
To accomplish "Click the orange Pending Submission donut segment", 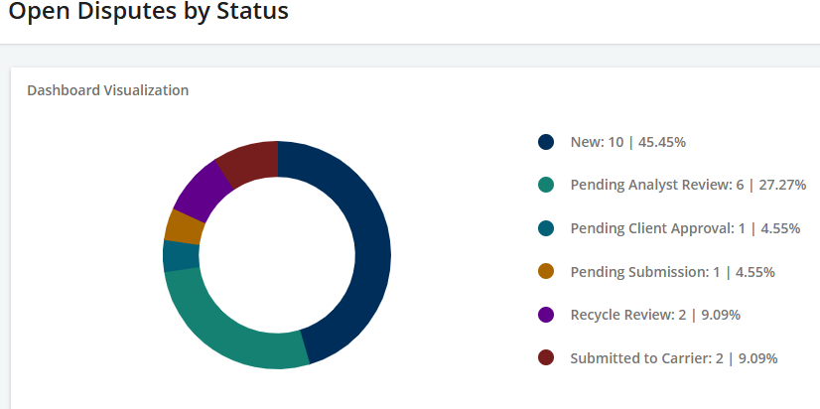I will pyautogui.click(x=184, y=227).
